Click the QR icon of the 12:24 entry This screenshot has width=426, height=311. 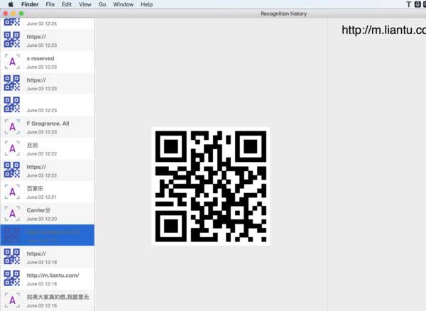[11, 22]
